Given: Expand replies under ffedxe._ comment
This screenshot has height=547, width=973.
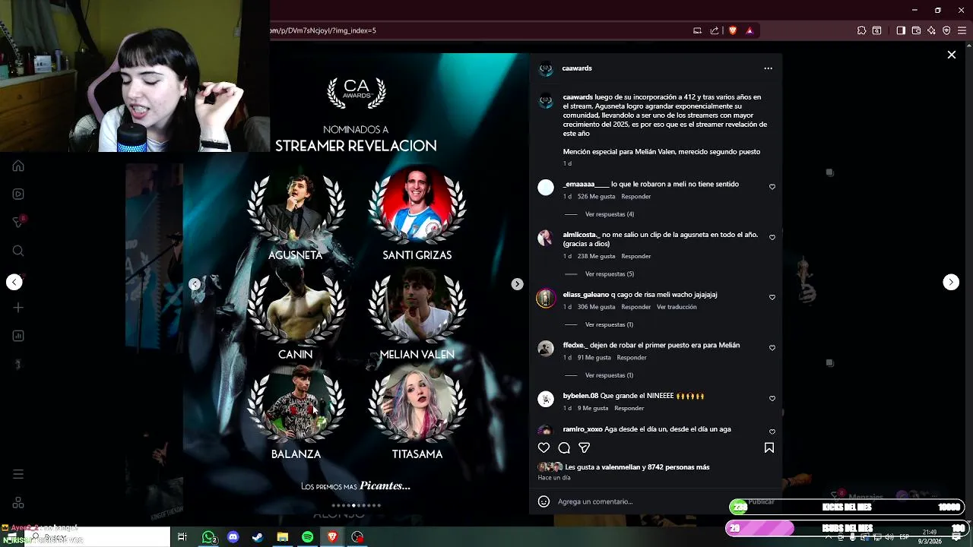Looking at the screenshot, I should coord(609,375).
